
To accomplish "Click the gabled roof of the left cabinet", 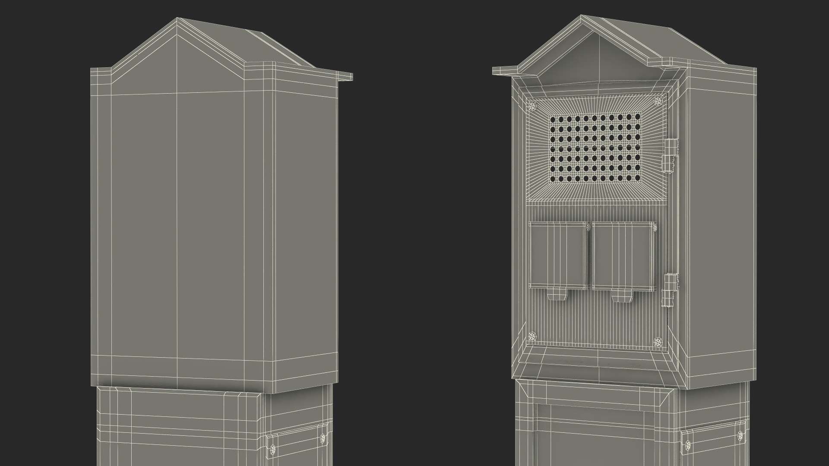I will 221,50.
